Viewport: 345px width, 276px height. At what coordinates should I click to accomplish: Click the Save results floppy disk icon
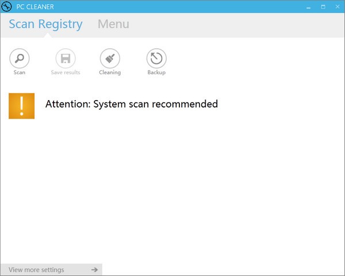click(x=66, y=58)
